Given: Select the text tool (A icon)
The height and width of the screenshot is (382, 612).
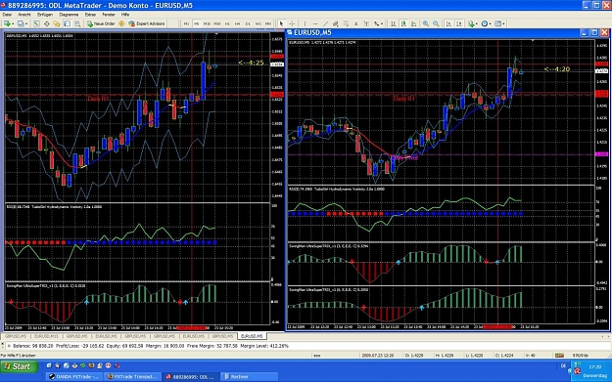Looking at the screenshot, I should 356,23.
